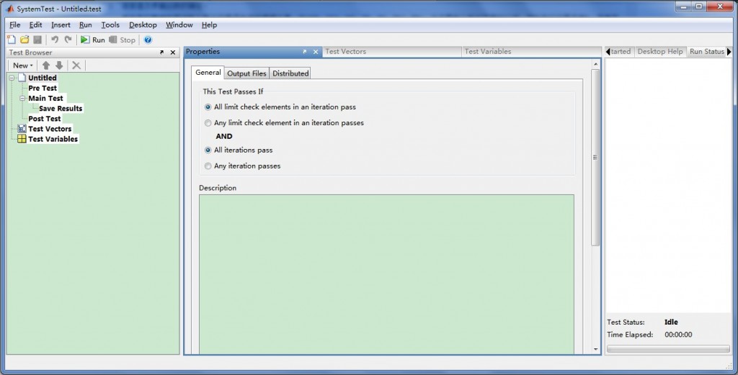Select All limit check elements pass
Image resolution: width=738 pixels, height=375 pixels.
(208, 107)
